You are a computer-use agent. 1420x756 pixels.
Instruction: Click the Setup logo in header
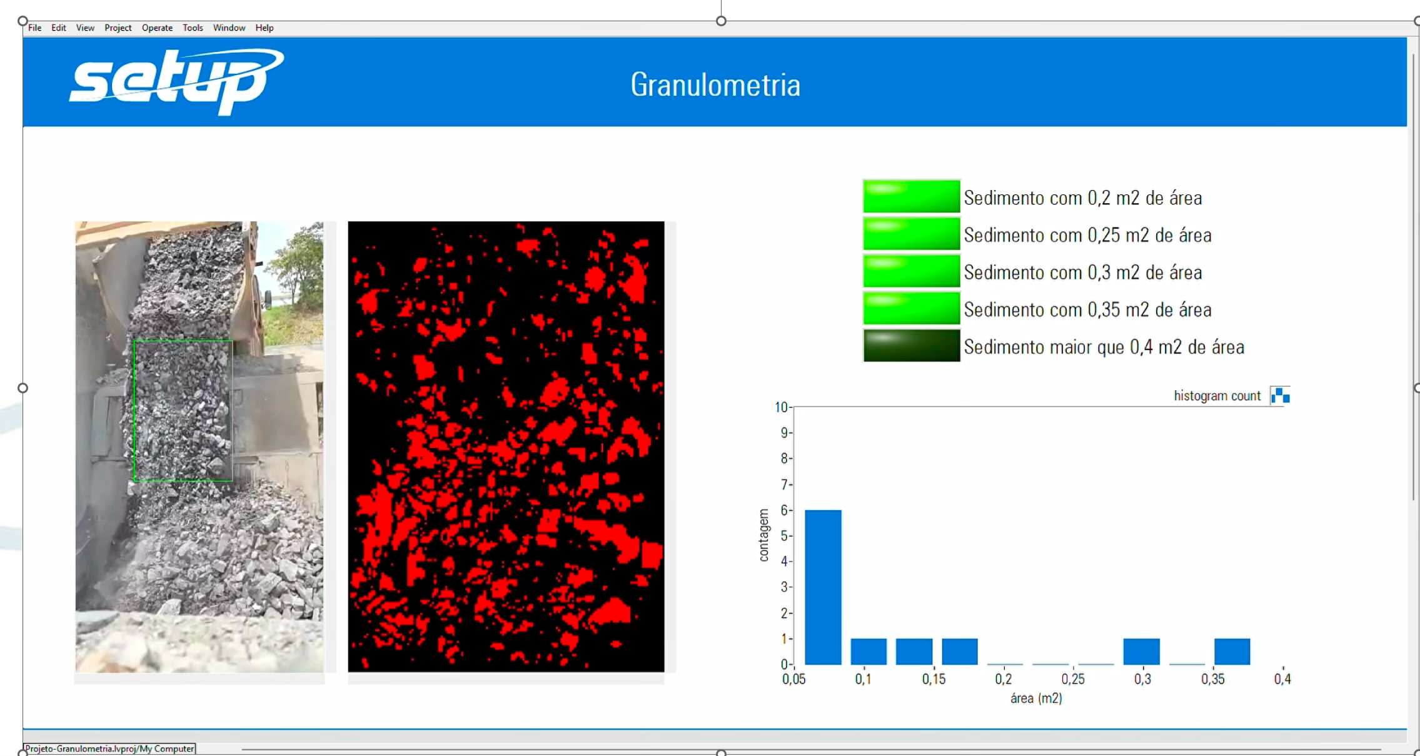click(176, 81)
